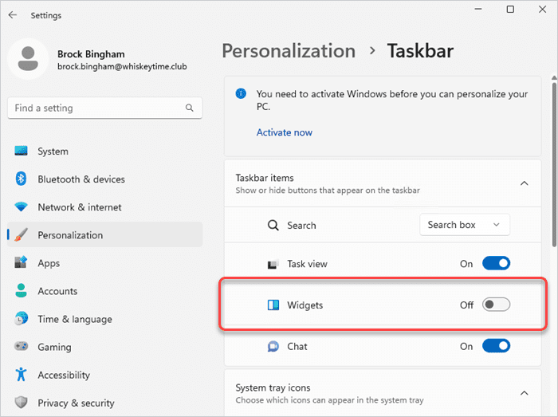Click the back arrow icon in Settings
Image resolution: width=558 pixels, height=417 pixels.
[x=13, y=15]
